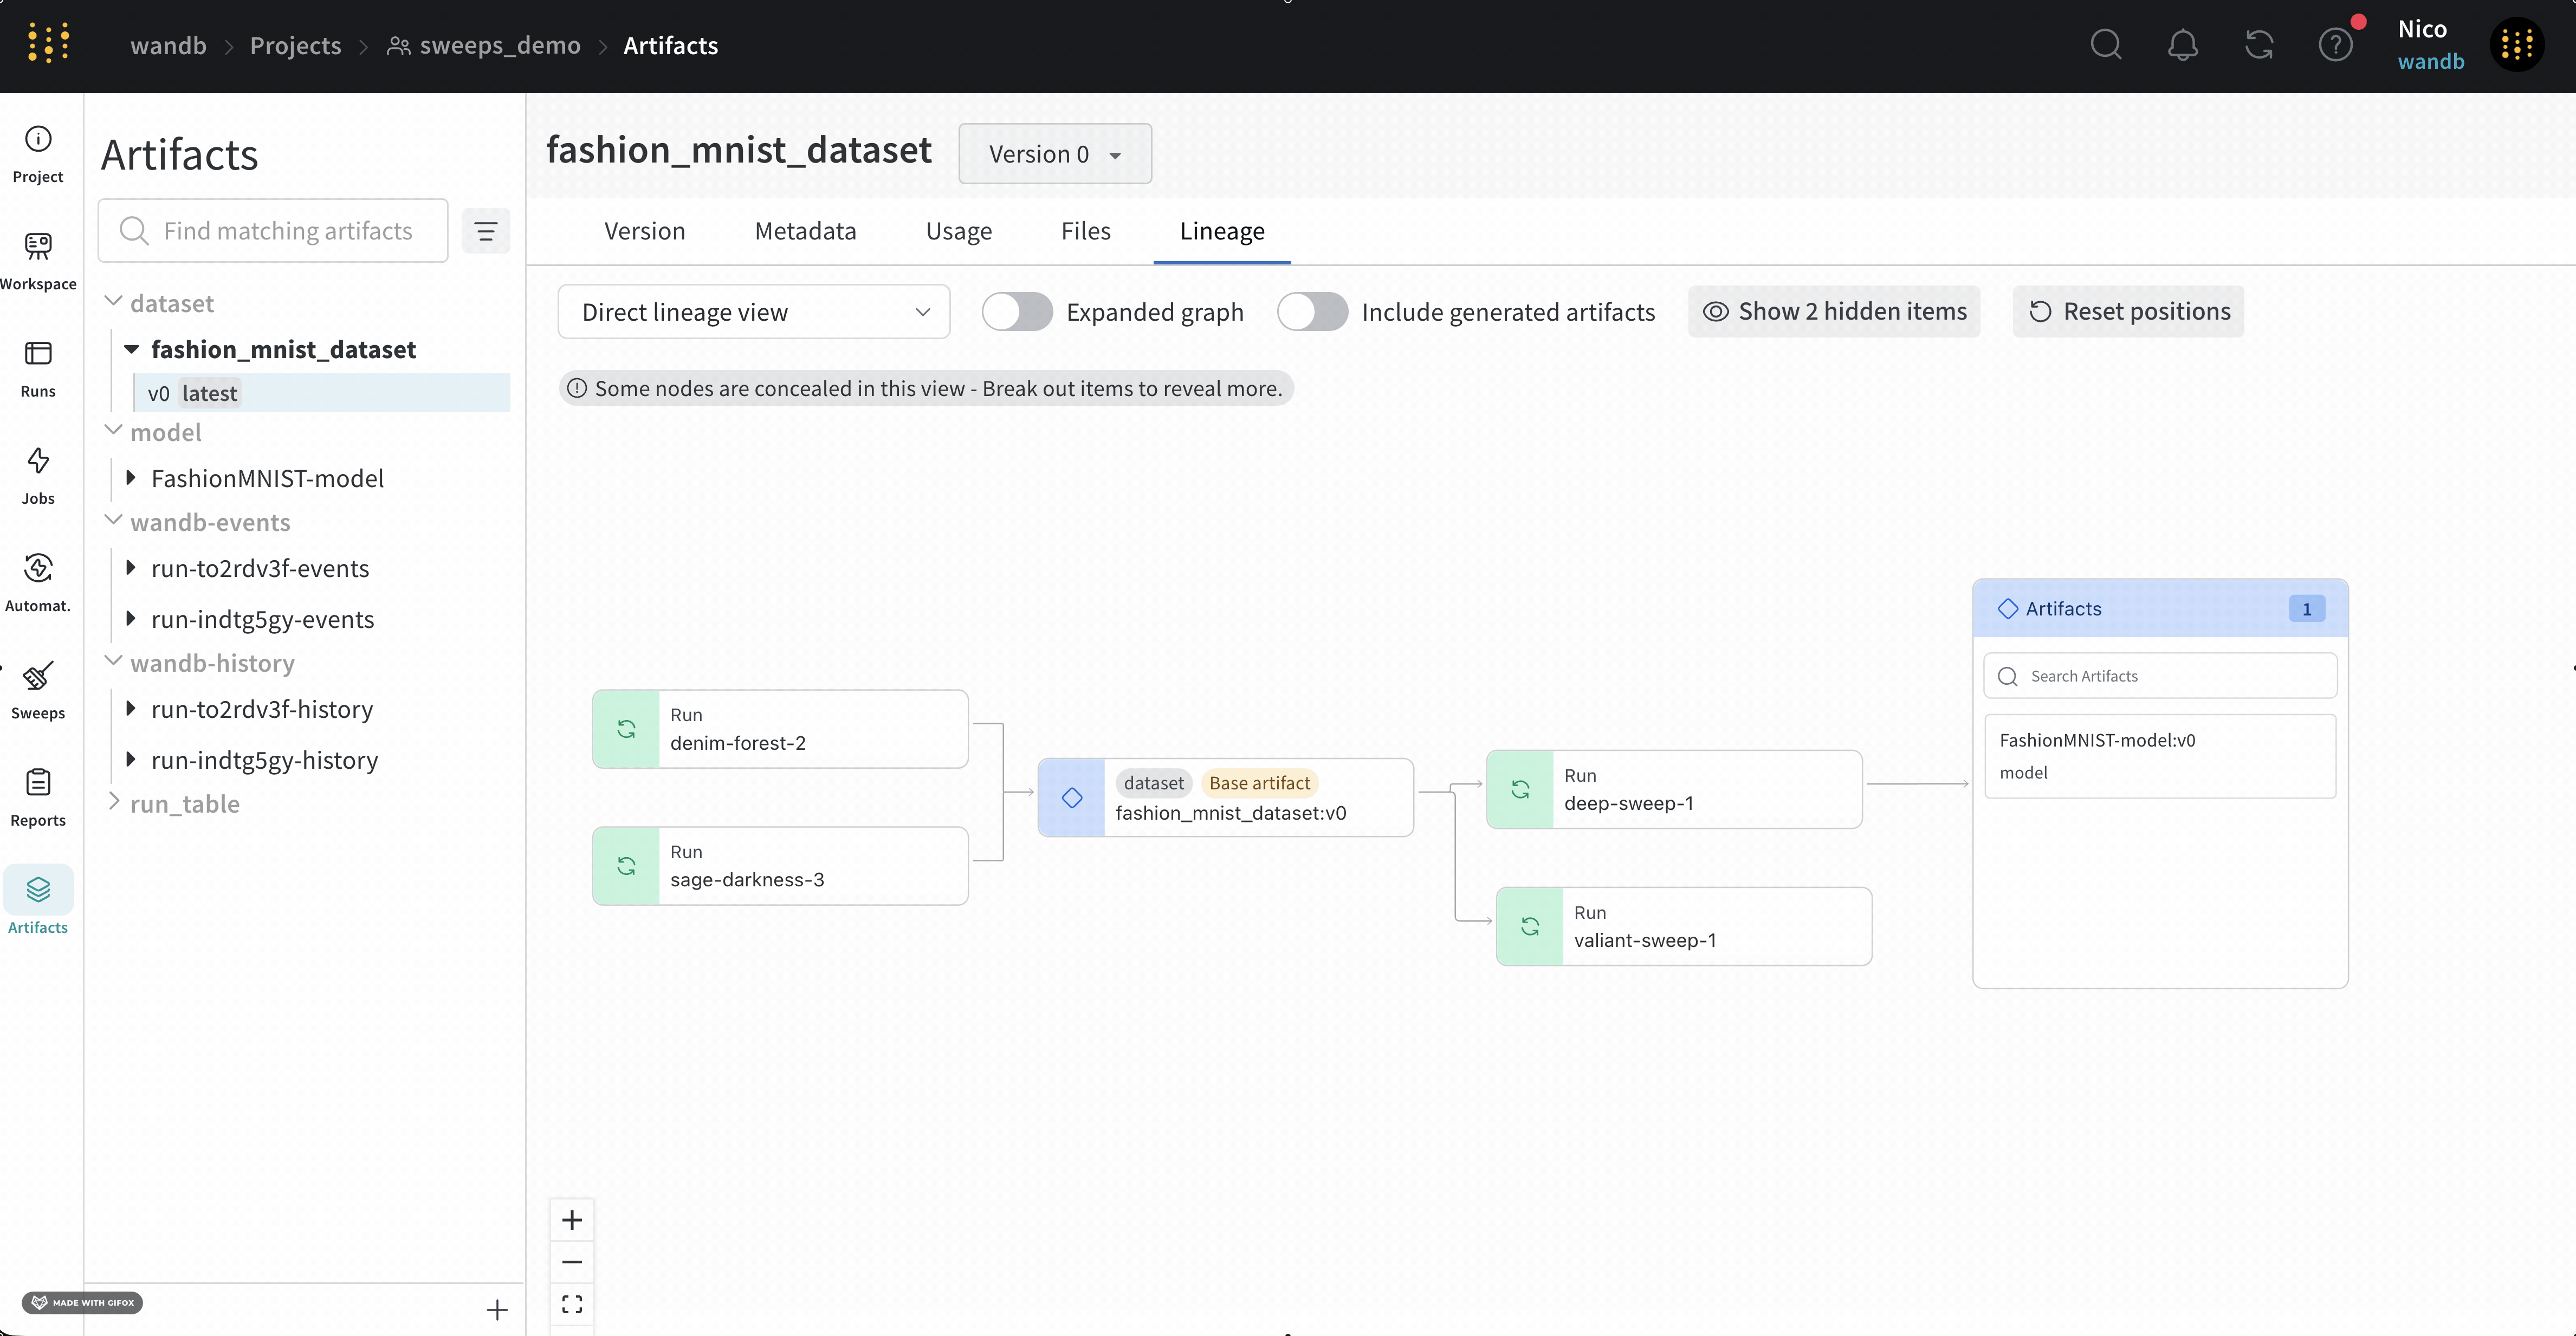The width and height of the screenshot is (2576, 1336).
Task: Enable the Expanded graph toggle
Action: (1016, 311)
